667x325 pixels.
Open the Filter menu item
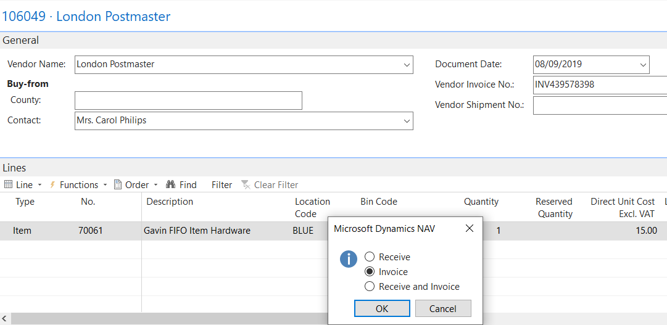pos(222,184)
